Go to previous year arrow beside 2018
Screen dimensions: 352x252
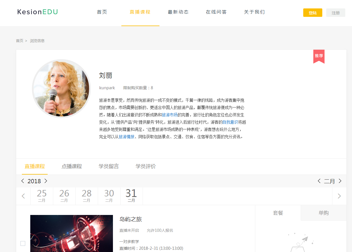[23, 181]
